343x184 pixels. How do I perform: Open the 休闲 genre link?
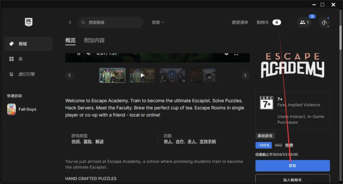[76, 142]
